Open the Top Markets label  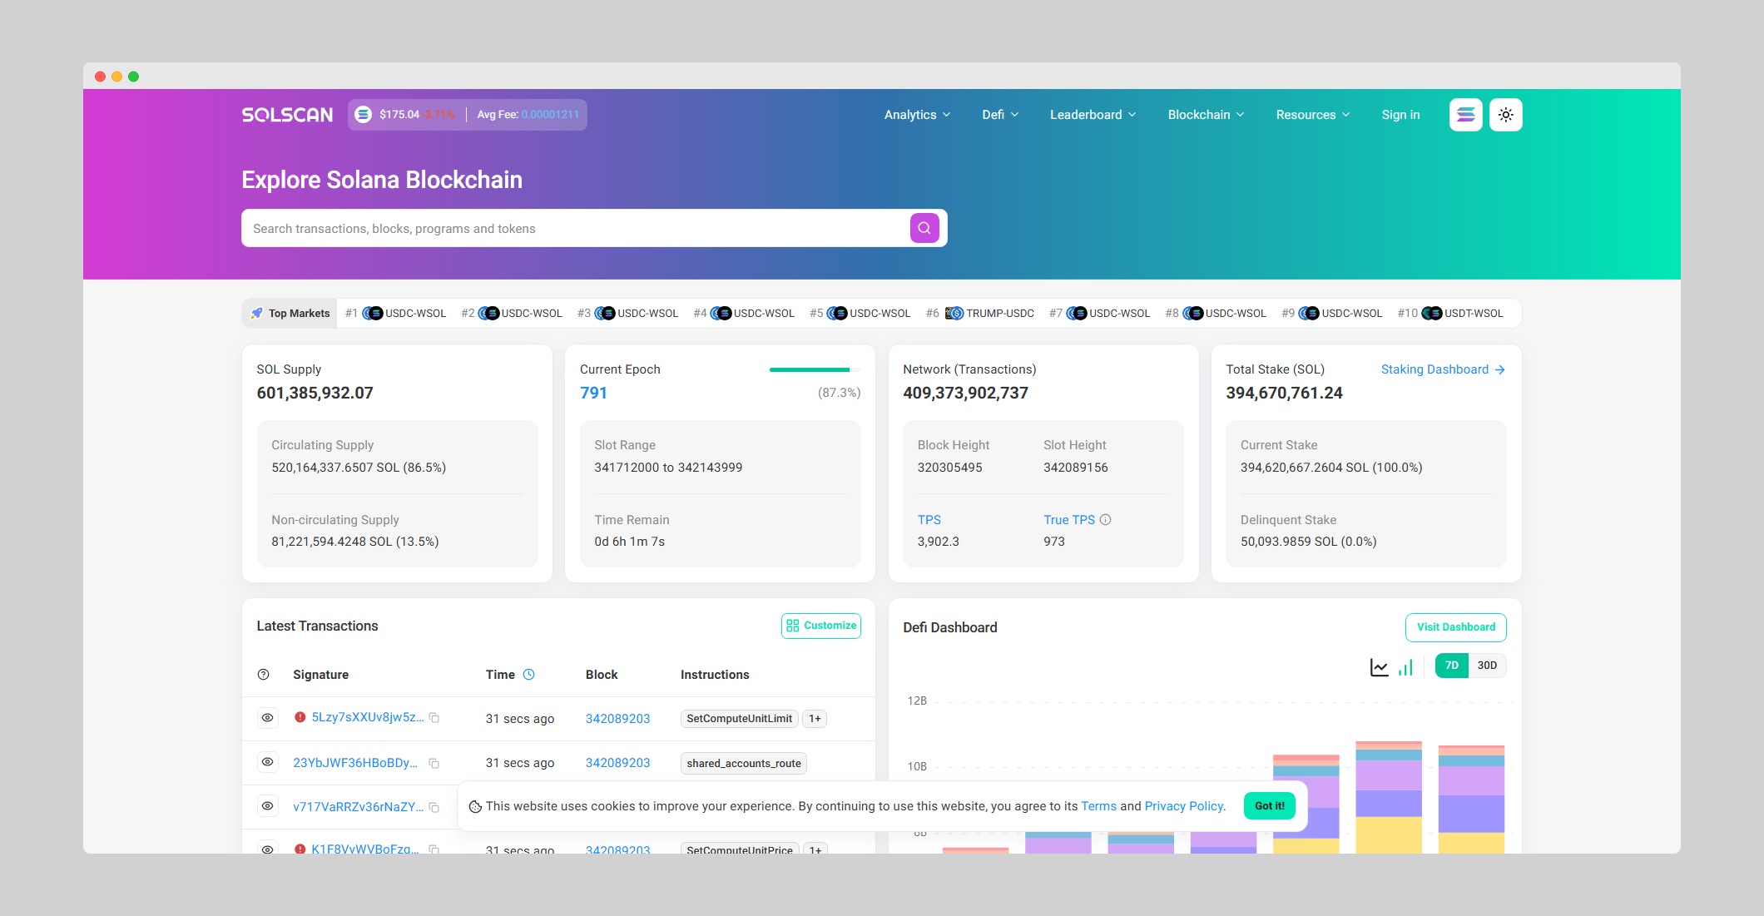tap(299, 314)
